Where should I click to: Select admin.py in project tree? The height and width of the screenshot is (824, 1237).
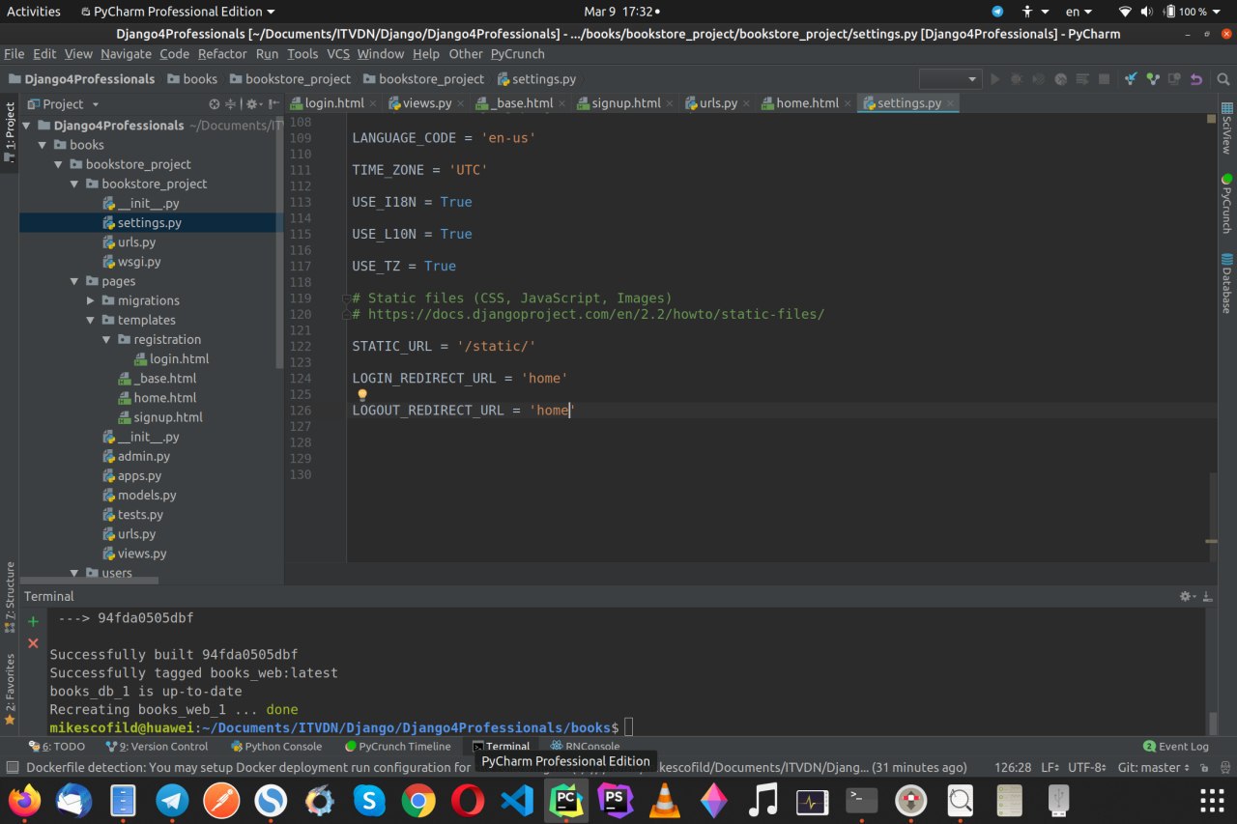click(143, 456)
